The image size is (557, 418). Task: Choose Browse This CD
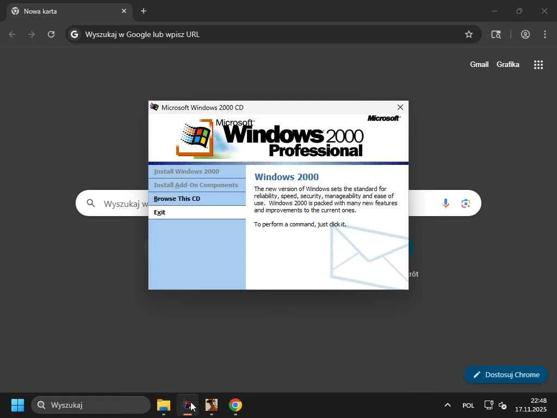197,199
